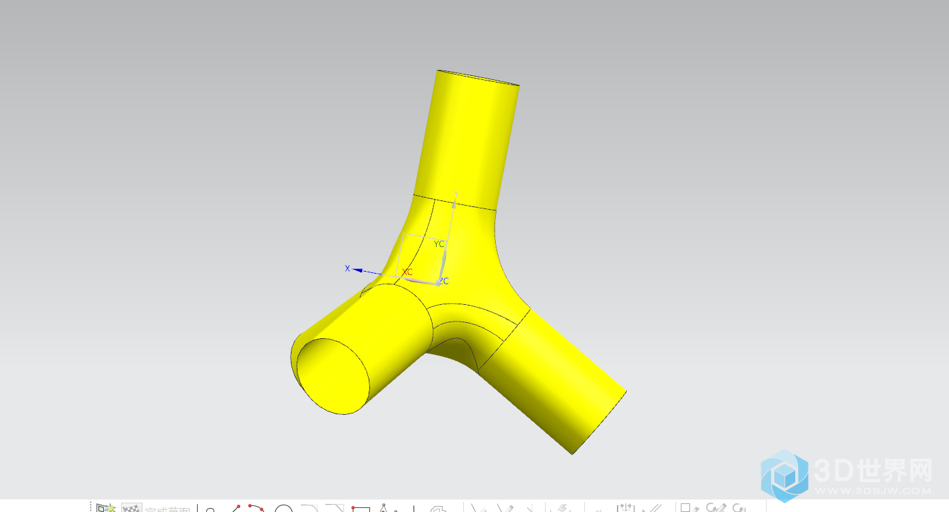Image resolution: width=949 pixels, height=512 pixels.
Task: Select the top end face of upper cylinder
Action: (478, 78)
